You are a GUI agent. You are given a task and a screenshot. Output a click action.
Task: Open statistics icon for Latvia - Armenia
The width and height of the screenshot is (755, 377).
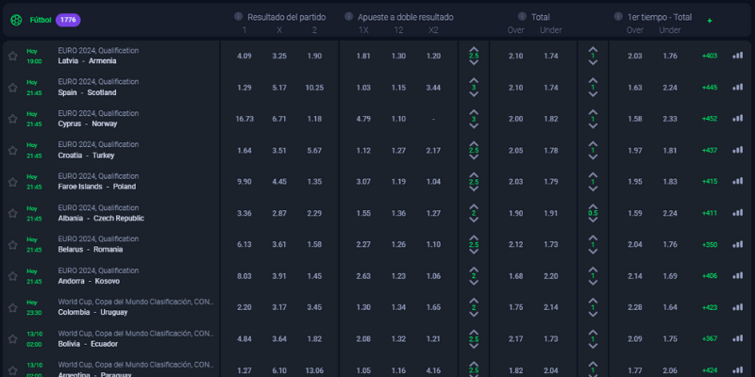738,56
